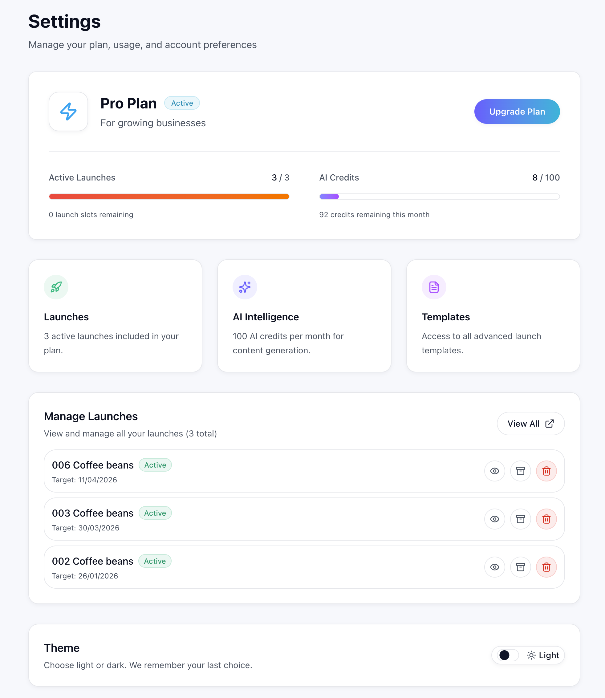Click the Active badge on Pro Plan
This screenshot has width=605, height=698.
(x=182, y=103)
